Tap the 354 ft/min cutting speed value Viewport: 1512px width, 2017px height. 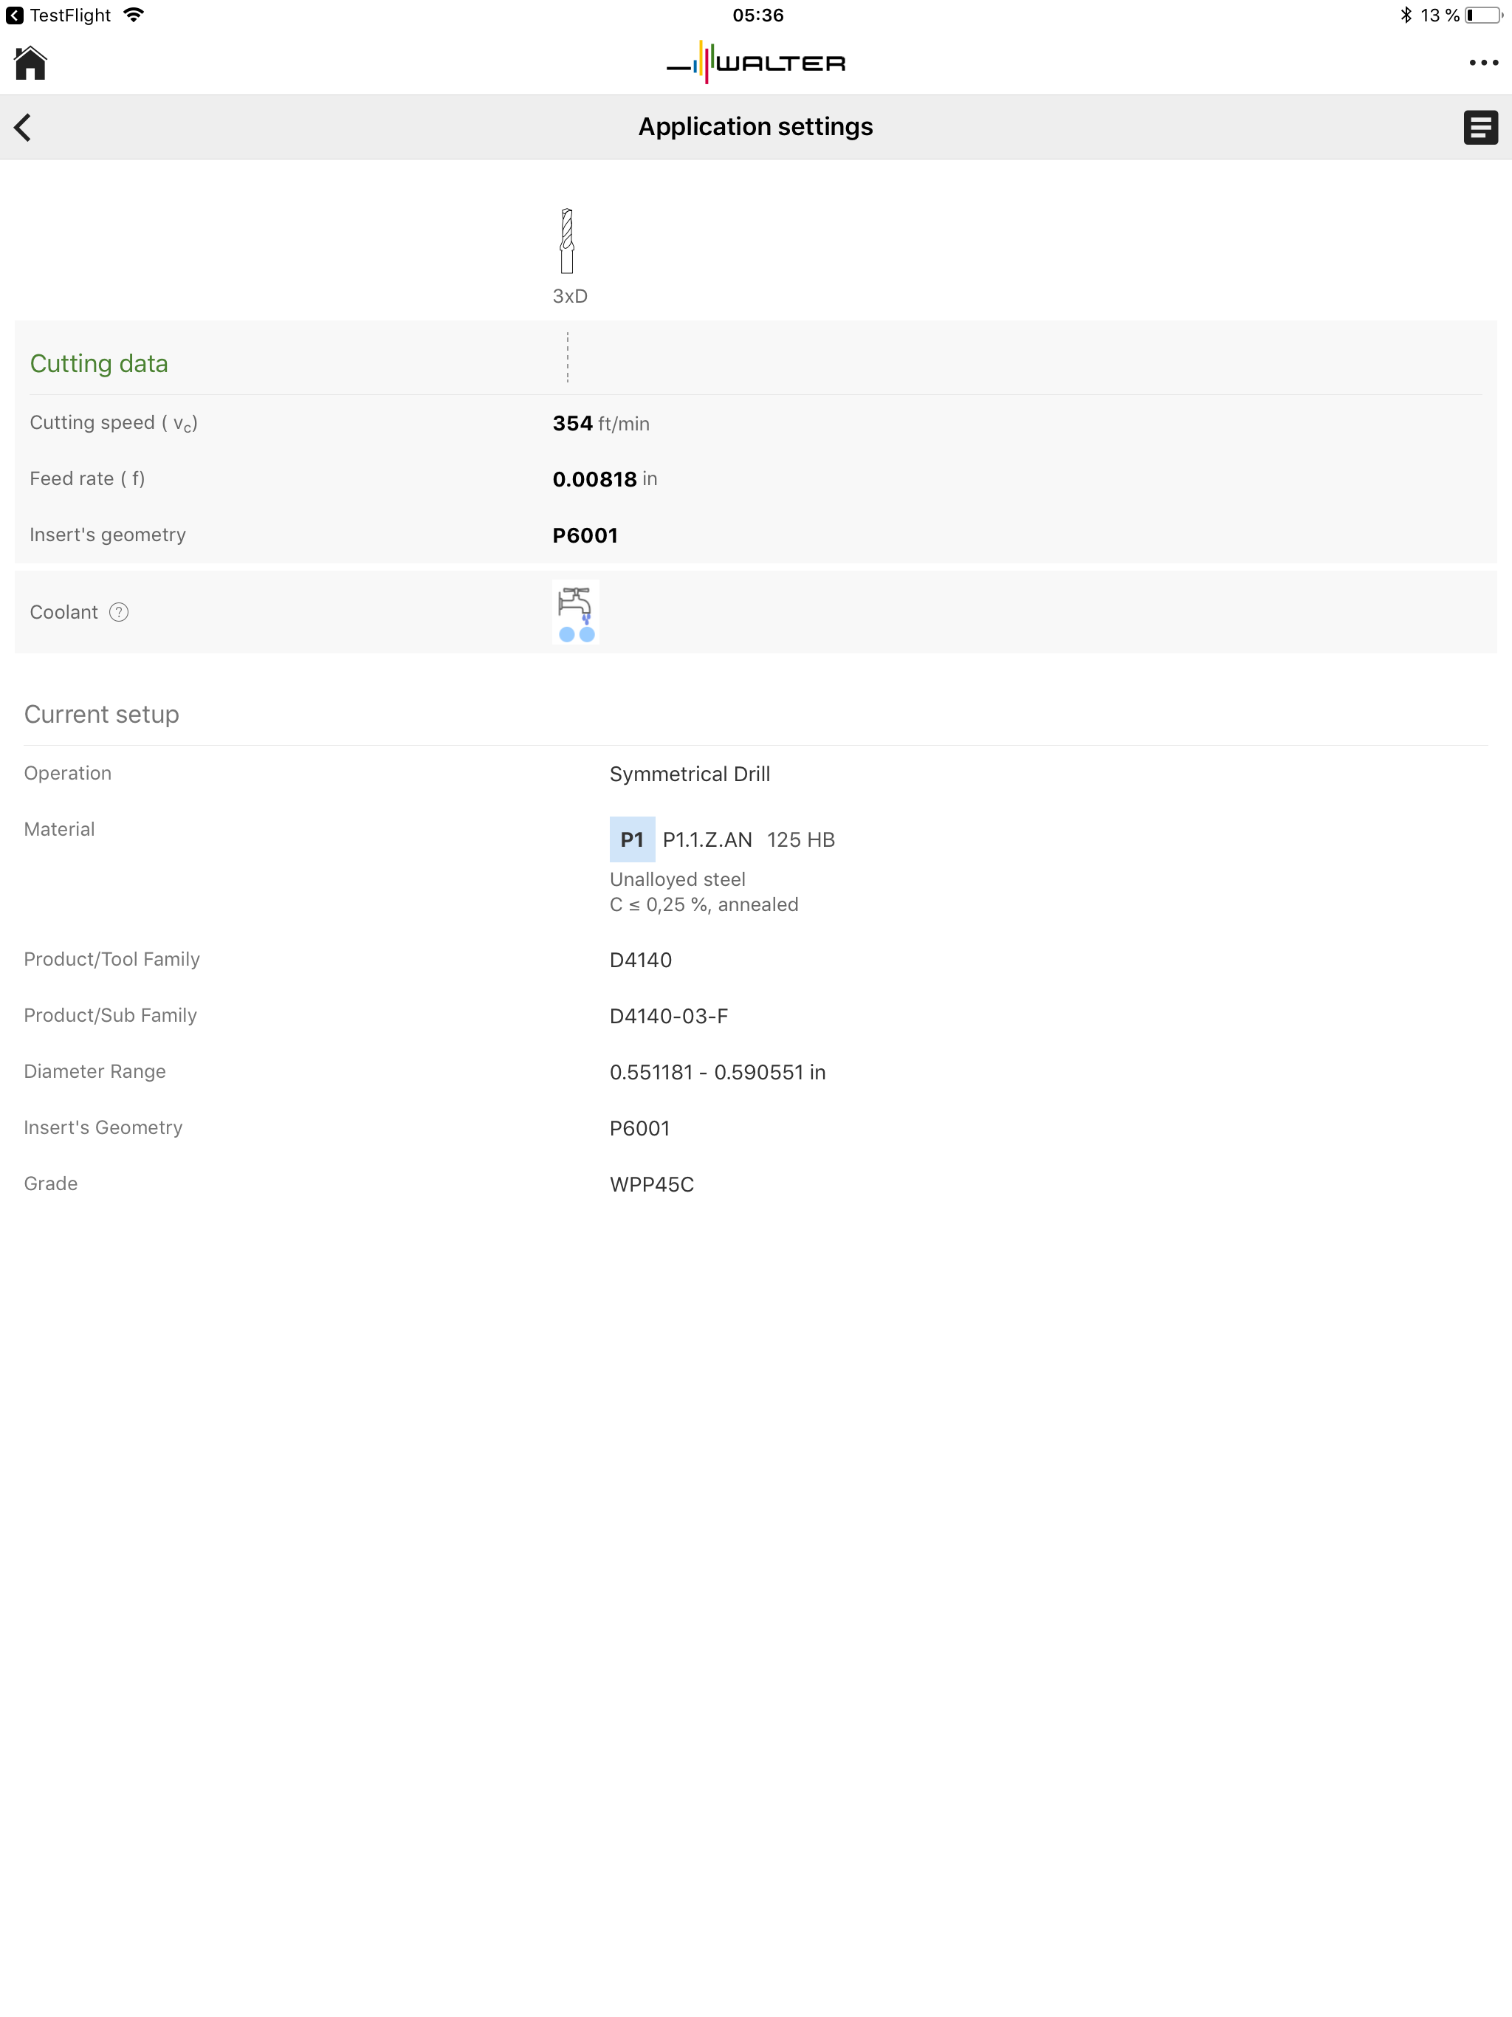point(601,423)
